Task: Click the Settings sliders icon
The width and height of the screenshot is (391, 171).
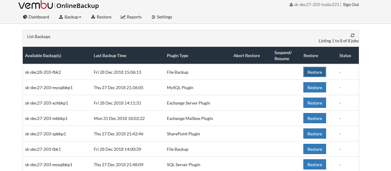Action: tap(153, 17)
